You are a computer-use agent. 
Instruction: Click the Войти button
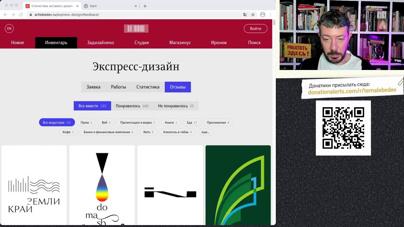pos(255,28)
